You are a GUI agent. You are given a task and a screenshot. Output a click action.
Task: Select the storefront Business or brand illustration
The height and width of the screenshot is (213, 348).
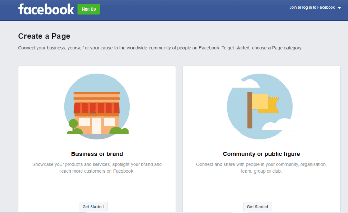point(97,107)
